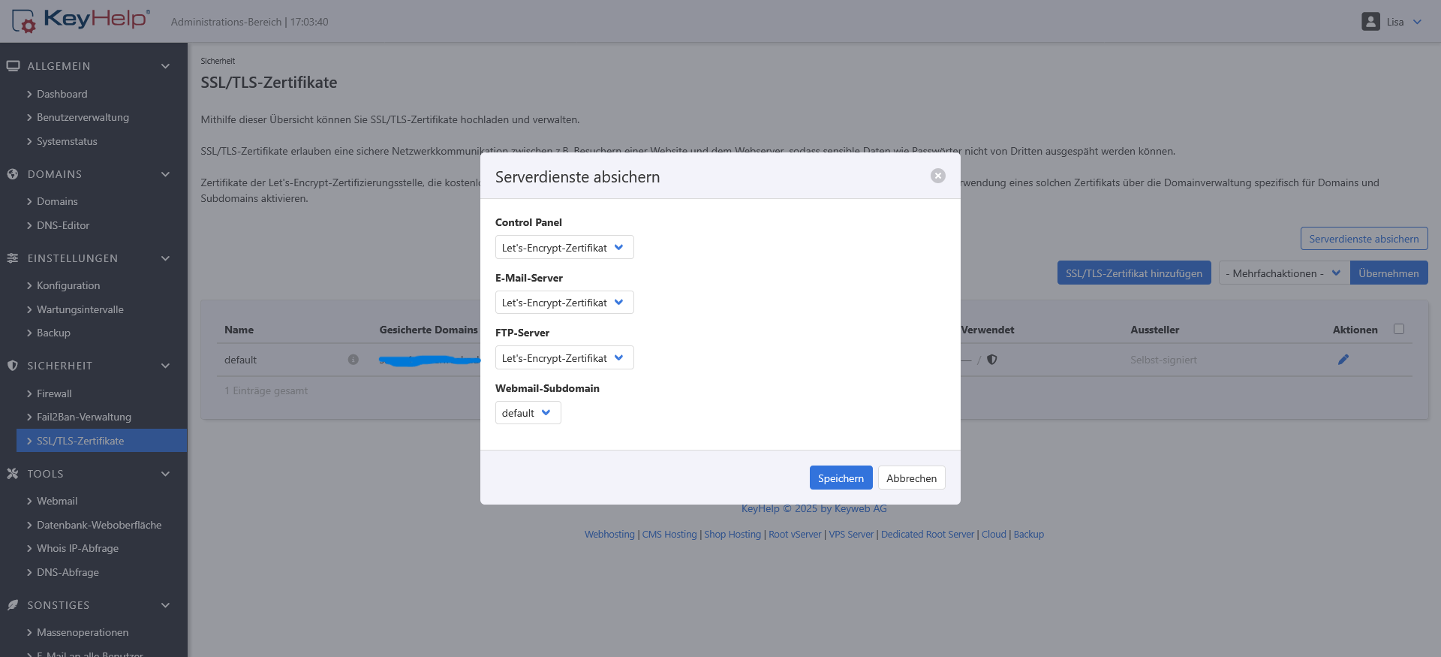The width and height of the screenshot is (1441, 657).
Task: Click the Abbrechen button
Action: [911, 478]
